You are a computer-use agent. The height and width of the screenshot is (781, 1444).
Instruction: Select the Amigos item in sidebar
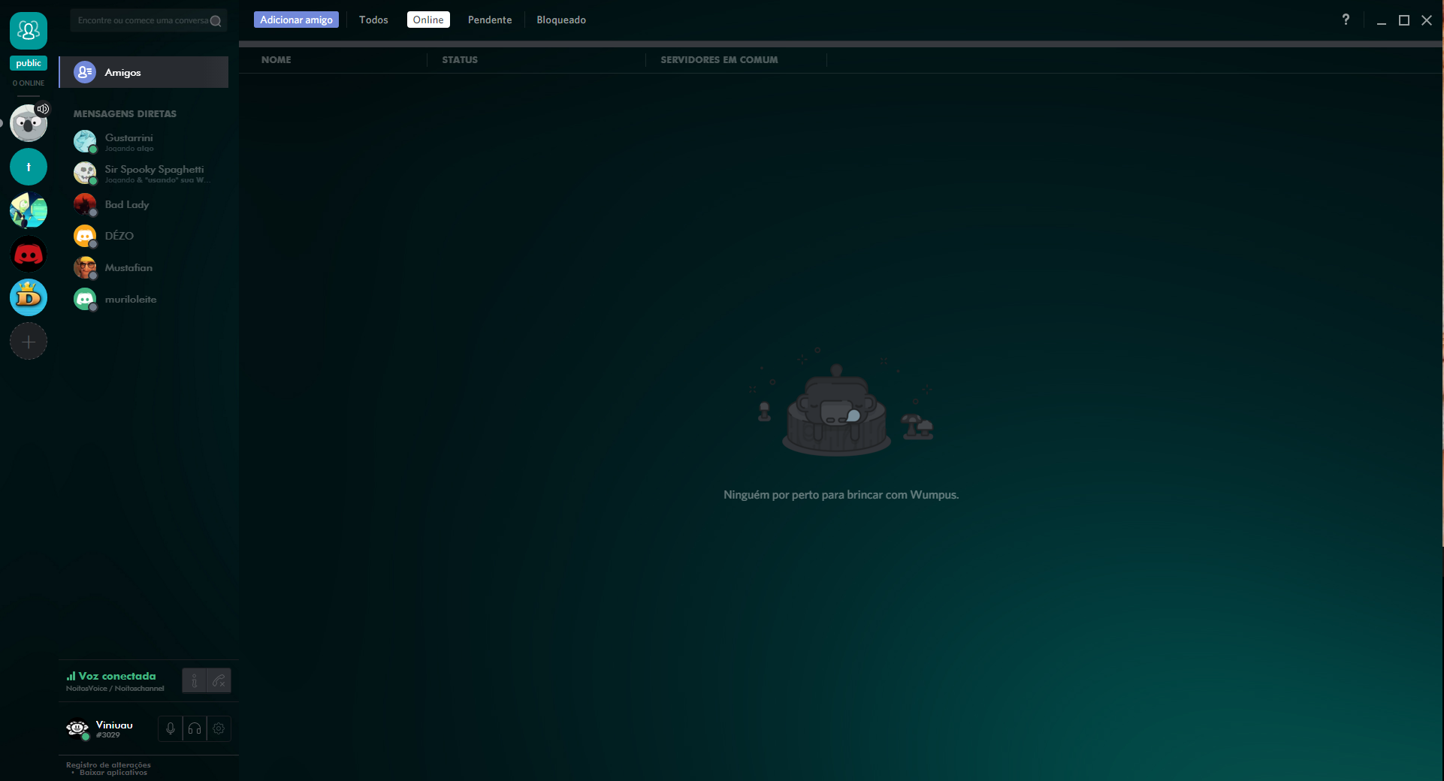pos(143,72)
